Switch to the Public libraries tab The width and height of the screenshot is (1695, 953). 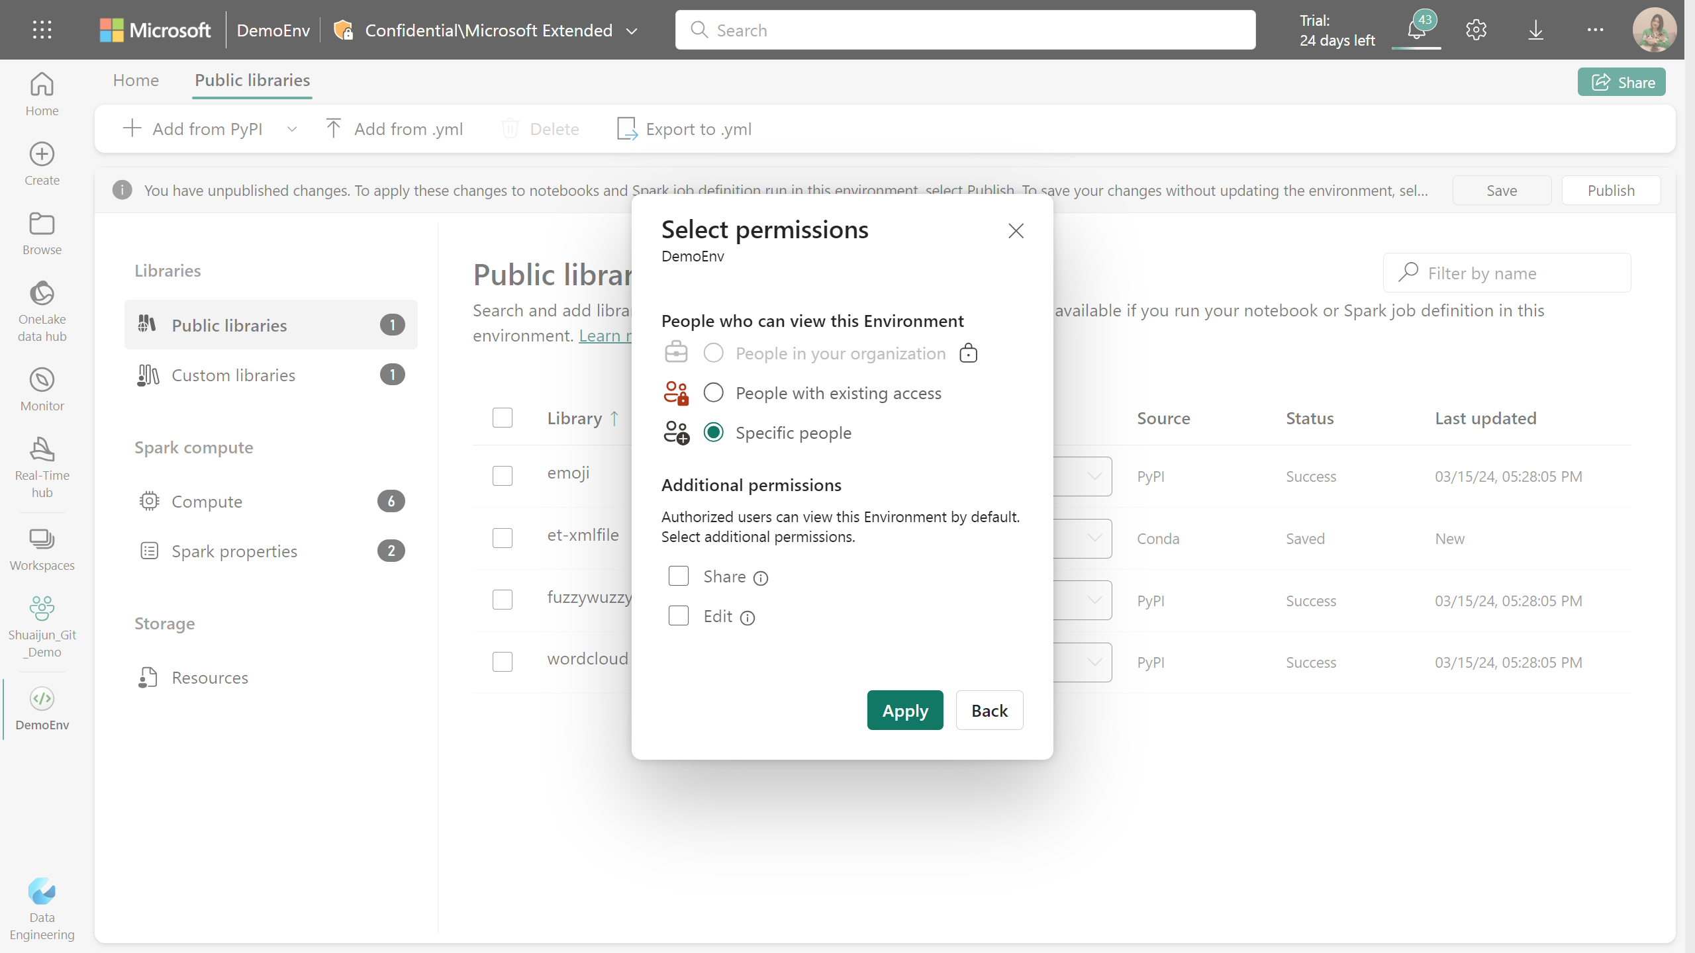pos(252,80)
